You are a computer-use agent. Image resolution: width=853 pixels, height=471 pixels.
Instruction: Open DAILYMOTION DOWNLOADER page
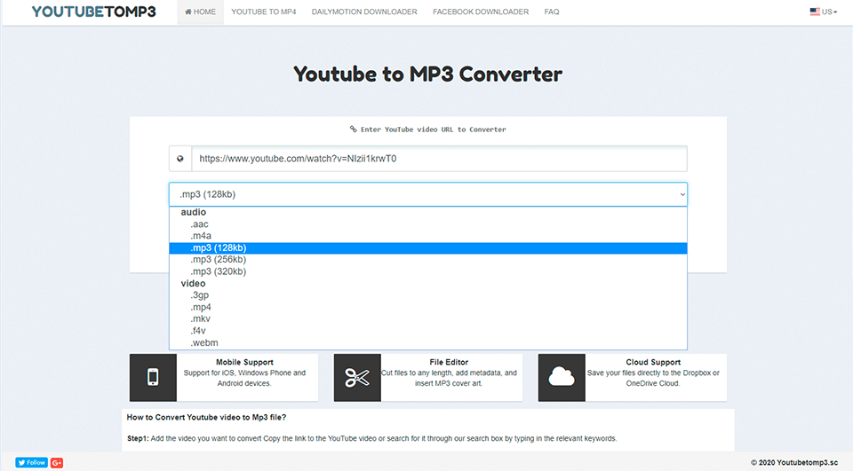364,12
